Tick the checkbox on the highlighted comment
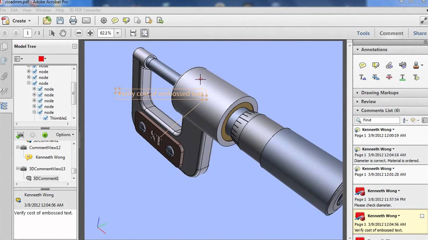 tap(422, 216)
